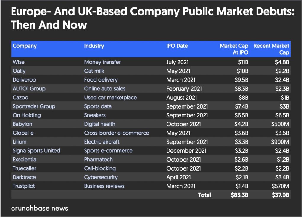
Task: Click the Company column header
Action: pos(25,46)
